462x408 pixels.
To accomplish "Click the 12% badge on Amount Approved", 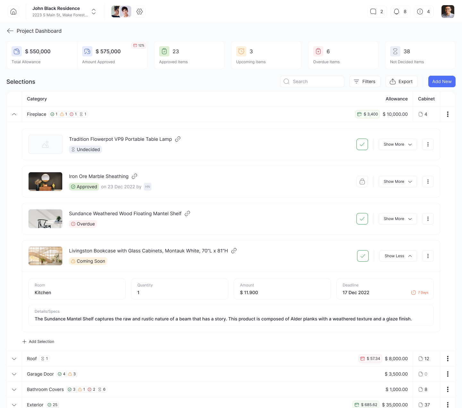I will (139, 45).
